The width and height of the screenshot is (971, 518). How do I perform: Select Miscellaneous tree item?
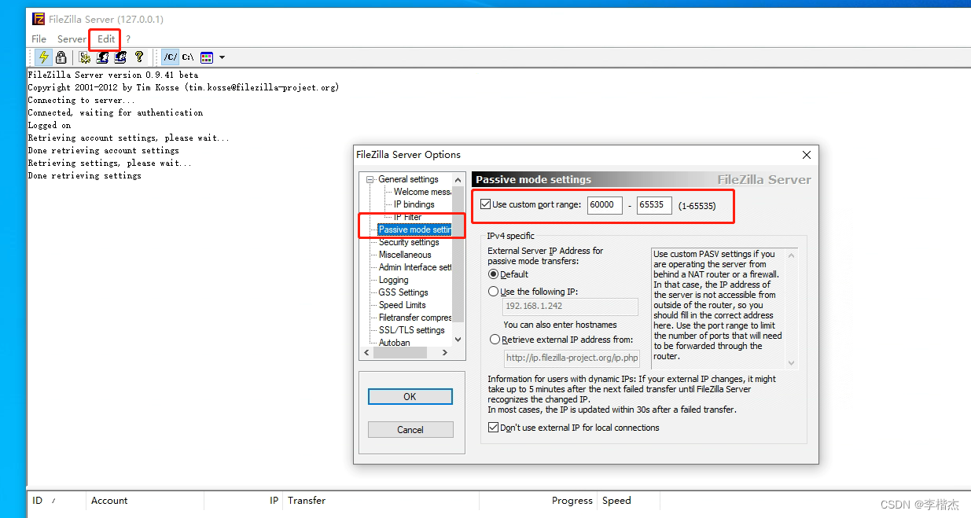click(405, 255)
